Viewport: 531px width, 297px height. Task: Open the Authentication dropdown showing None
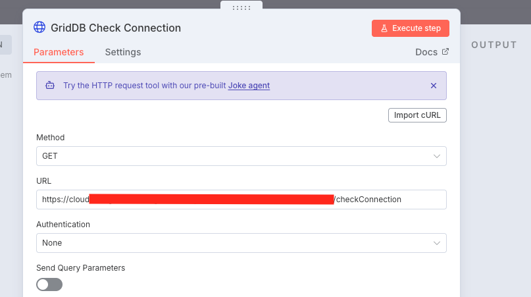click(x=241, y=243)
